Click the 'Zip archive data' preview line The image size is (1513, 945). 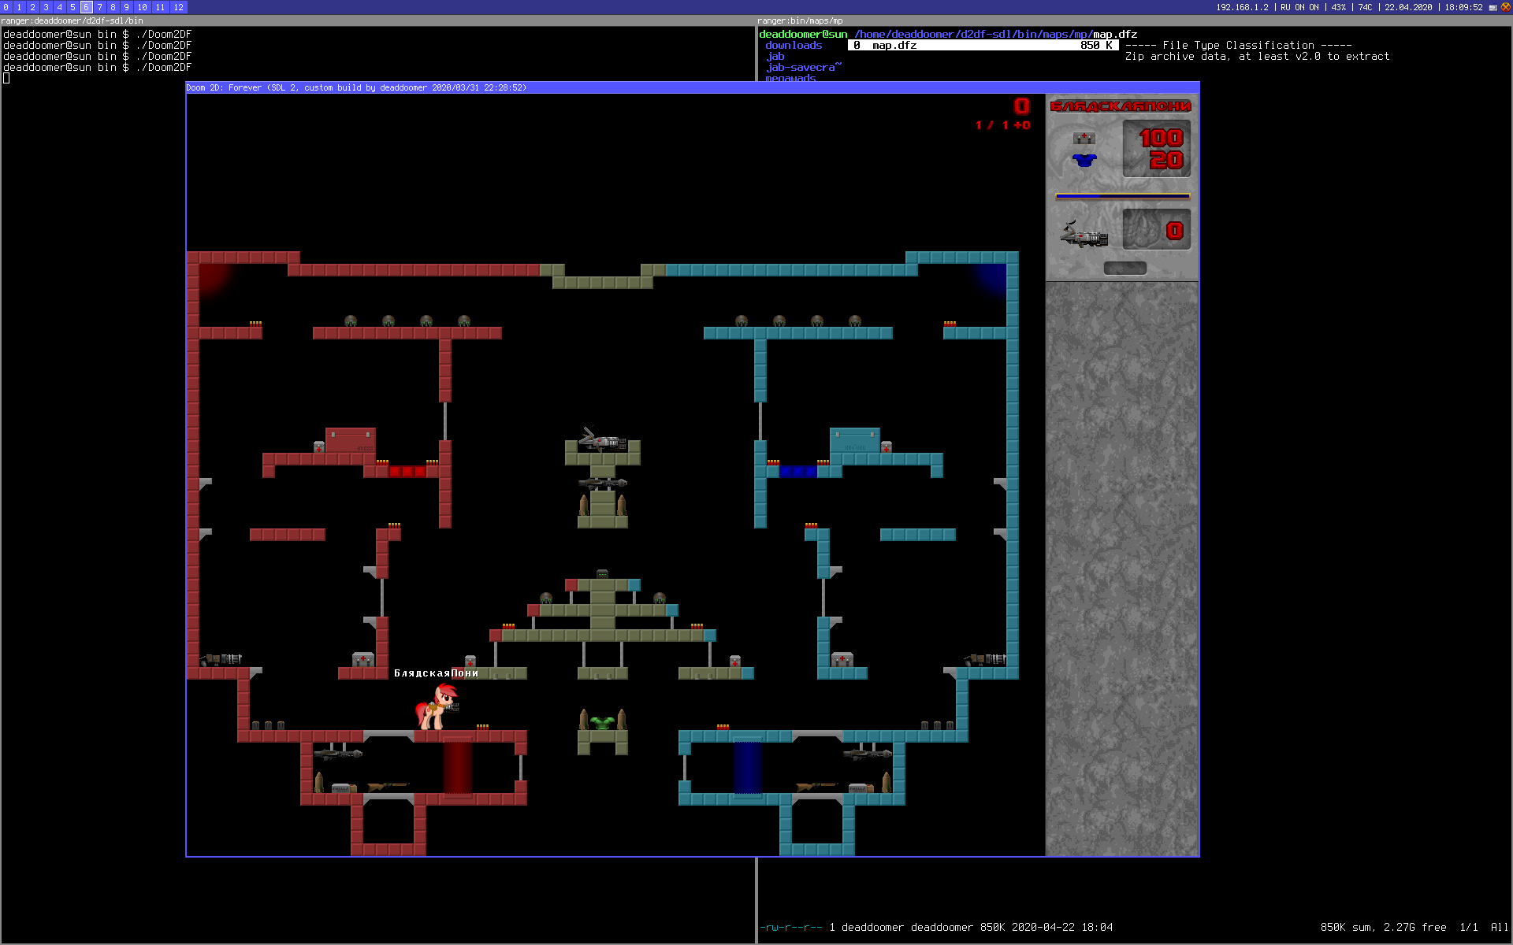(x=1258, y=57)
